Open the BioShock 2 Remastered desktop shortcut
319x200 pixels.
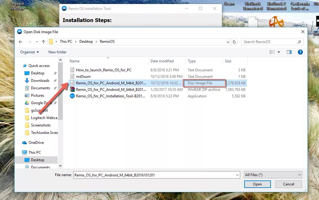[276, 6]
